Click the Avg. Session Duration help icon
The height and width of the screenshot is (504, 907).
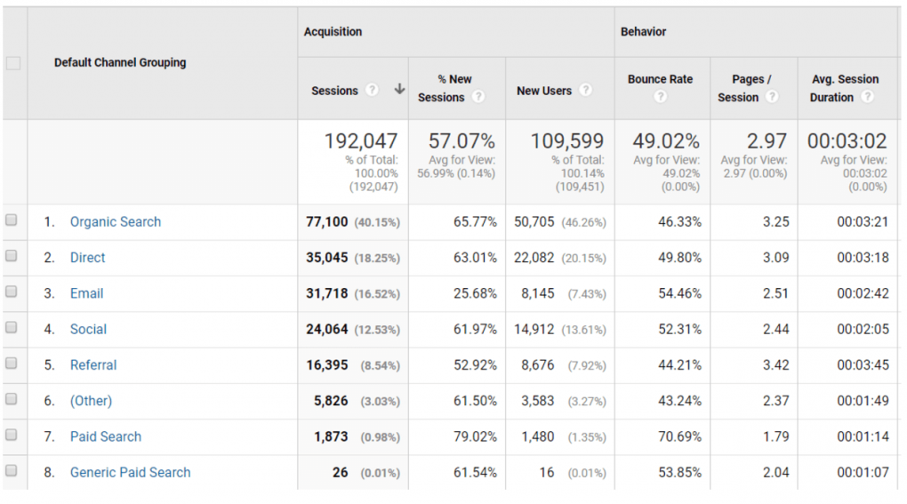click(x=867, y=97)
